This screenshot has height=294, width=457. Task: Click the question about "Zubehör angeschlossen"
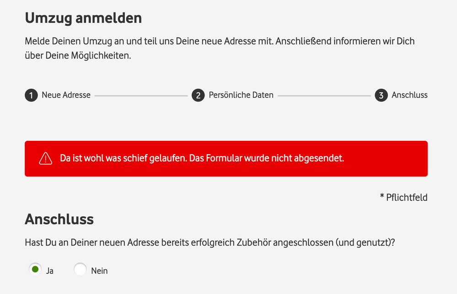tap(210, 242)
